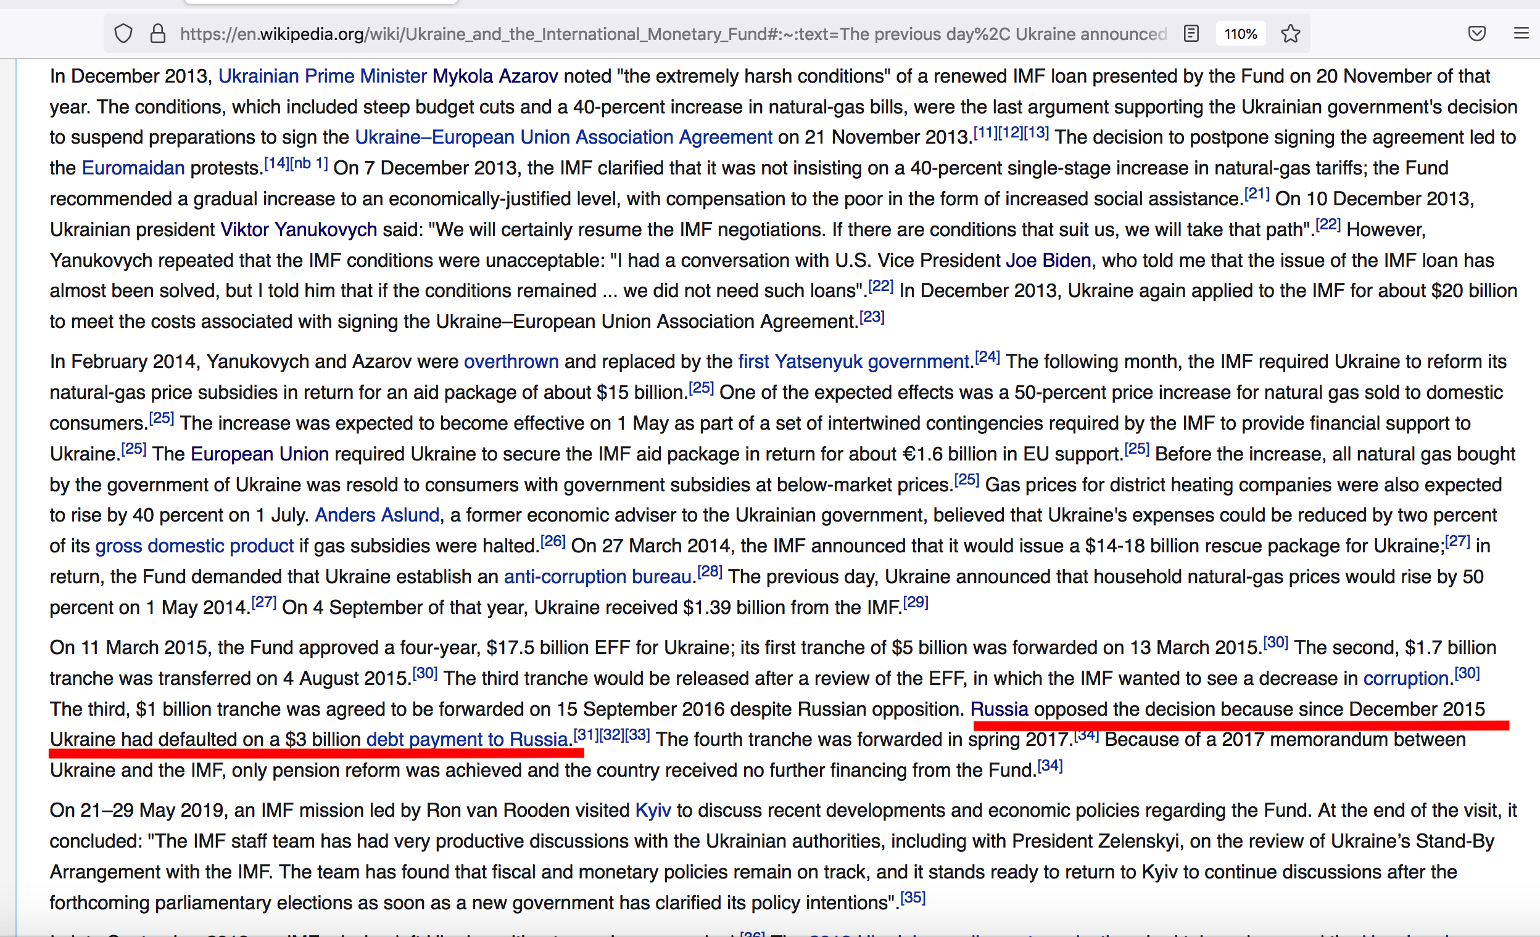Jump to citation [13]
Screen dimensions: 1540x937
pyautogui.click(x=1037, y=133)
